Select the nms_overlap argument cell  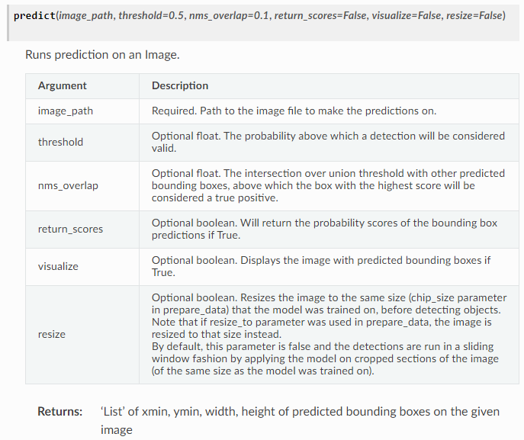point(82,186)
